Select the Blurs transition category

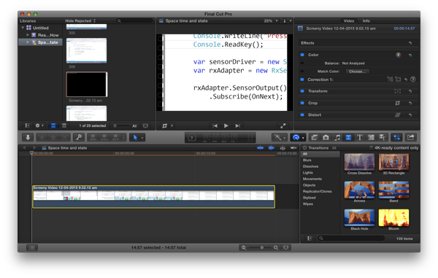tap(307, 161)
